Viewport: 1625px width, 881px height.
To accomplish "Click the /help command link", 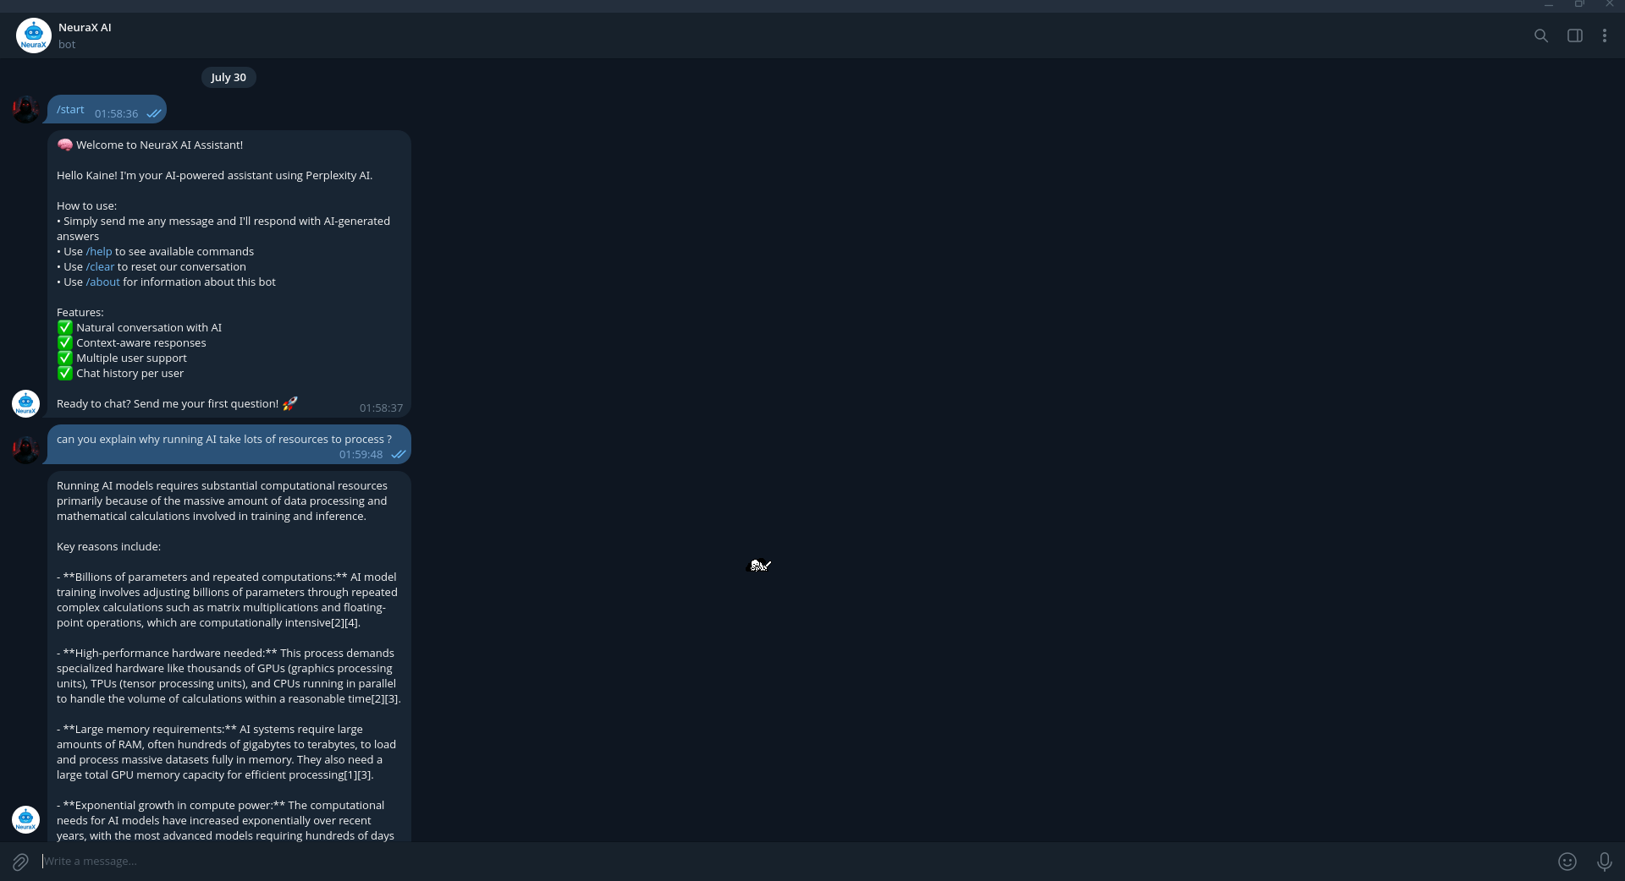I will (x=99, y=251).
